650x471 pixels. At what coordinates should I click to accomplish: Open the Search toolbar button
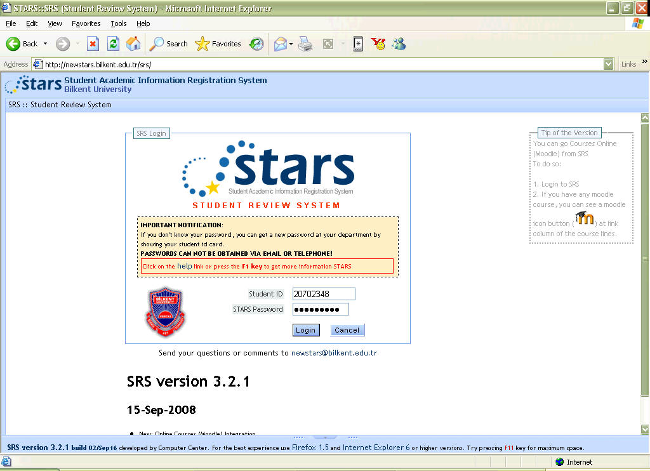click(x=168, y=44)
